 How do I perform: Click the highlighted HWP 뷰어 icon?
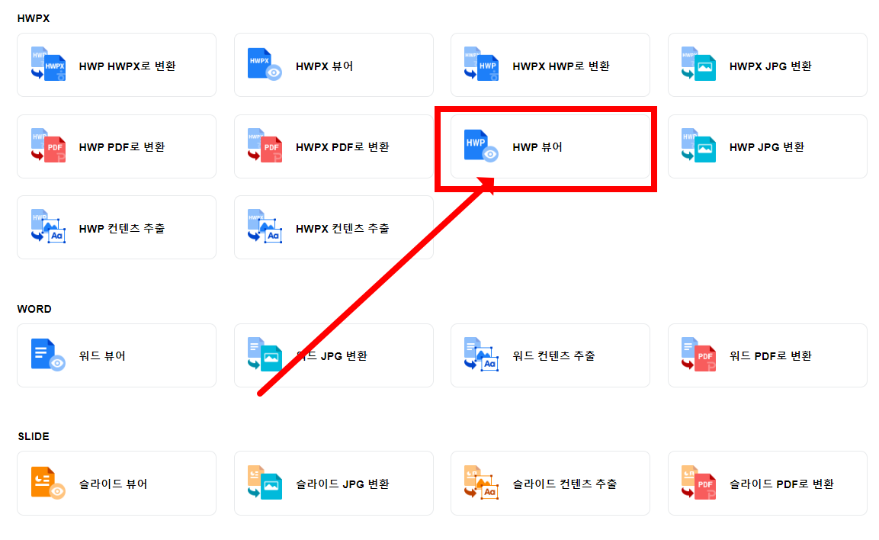point(481,146)
